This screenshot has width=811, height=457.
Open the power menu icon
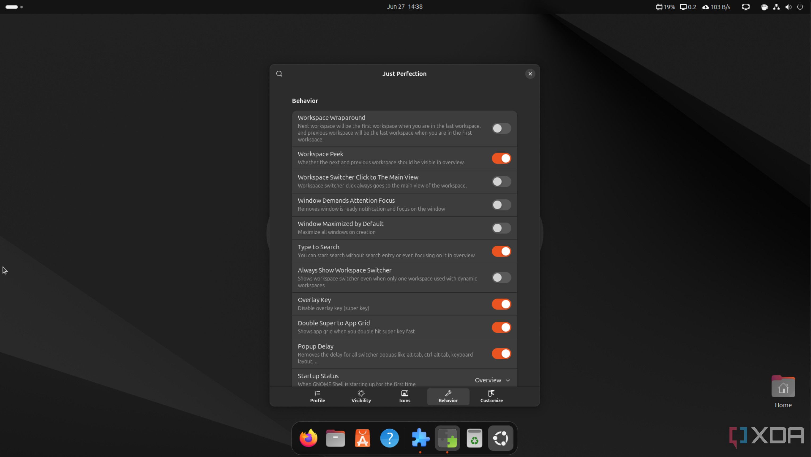pos(800,7)
